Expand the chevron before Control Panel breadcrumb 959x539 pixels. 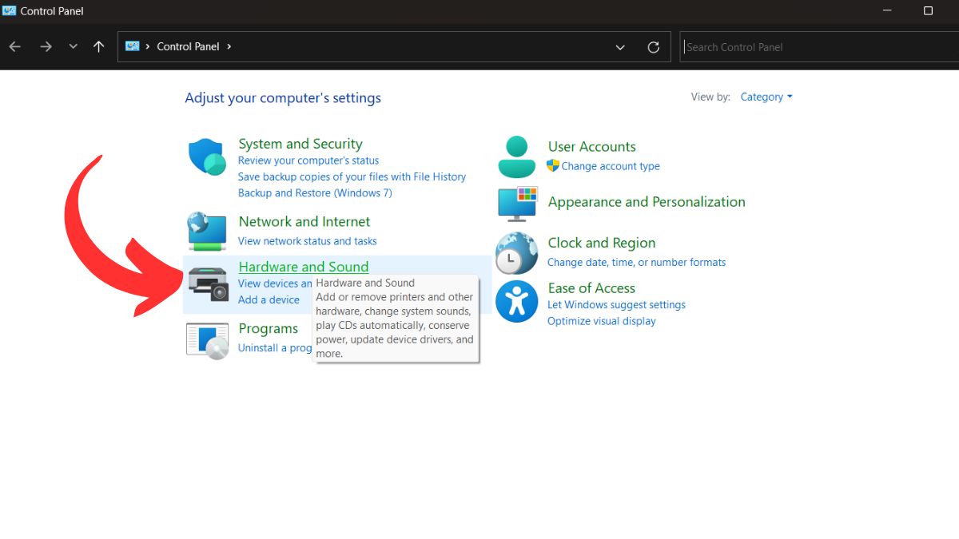pos(148,46)
